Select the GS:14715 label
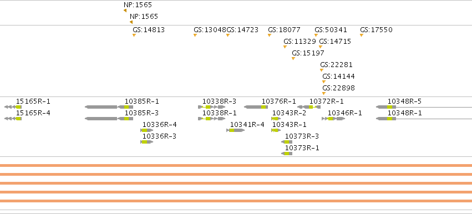 [335, 41]
